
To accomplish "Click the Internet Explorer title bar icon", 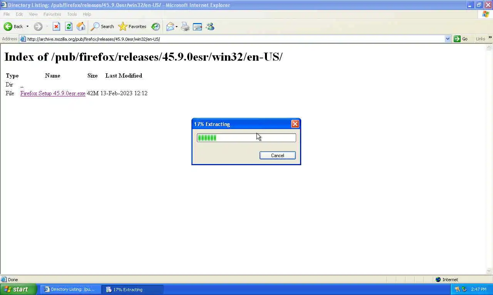I will [x=4, y=5].
